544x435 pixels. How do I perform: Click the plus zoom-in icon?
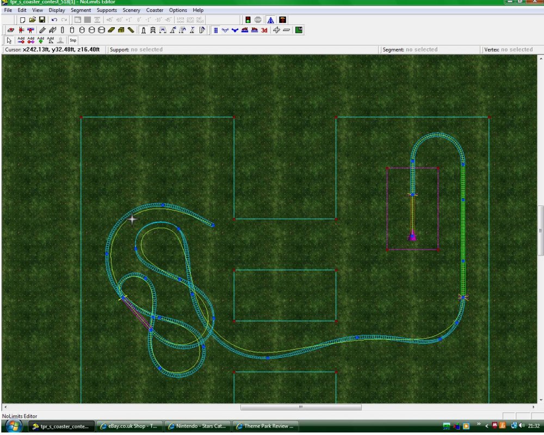(x=277, y=30)
